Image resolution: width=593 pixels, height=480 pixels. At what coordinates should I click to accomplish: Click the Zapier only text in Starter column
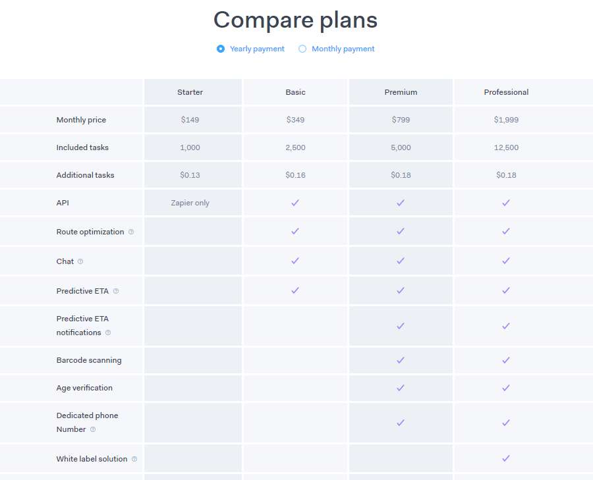190,203
